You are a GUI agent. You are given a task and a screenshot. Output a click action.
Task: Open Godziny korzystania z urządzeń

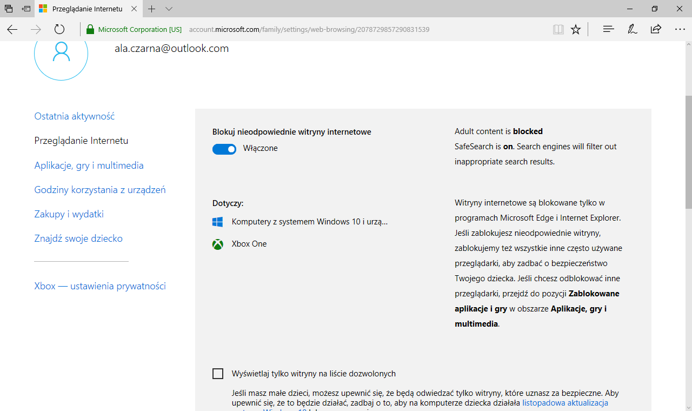tap(99, 190)
